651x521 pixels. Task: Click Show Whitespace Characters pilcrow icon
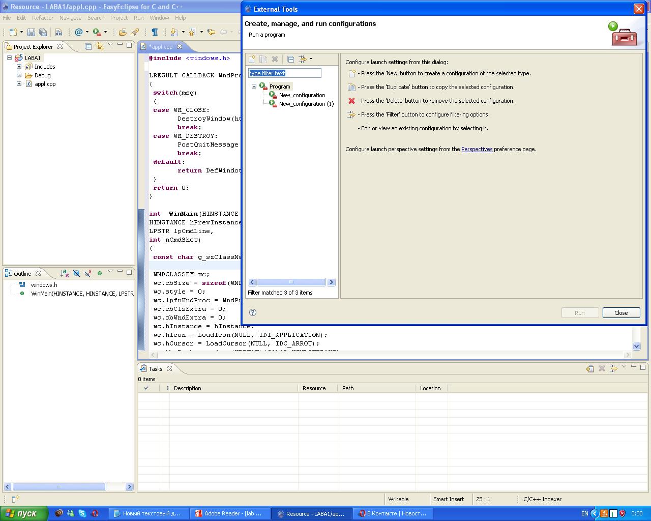coord(155,32)
